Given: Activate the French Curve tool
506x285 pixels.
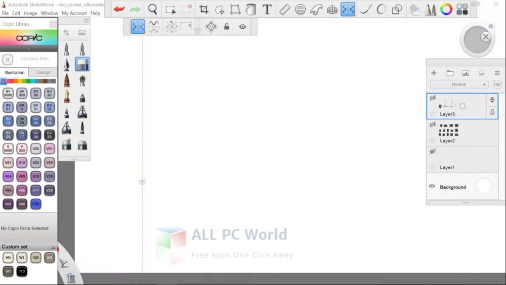Looking at the screenshot, I should [x=316, y=9].
